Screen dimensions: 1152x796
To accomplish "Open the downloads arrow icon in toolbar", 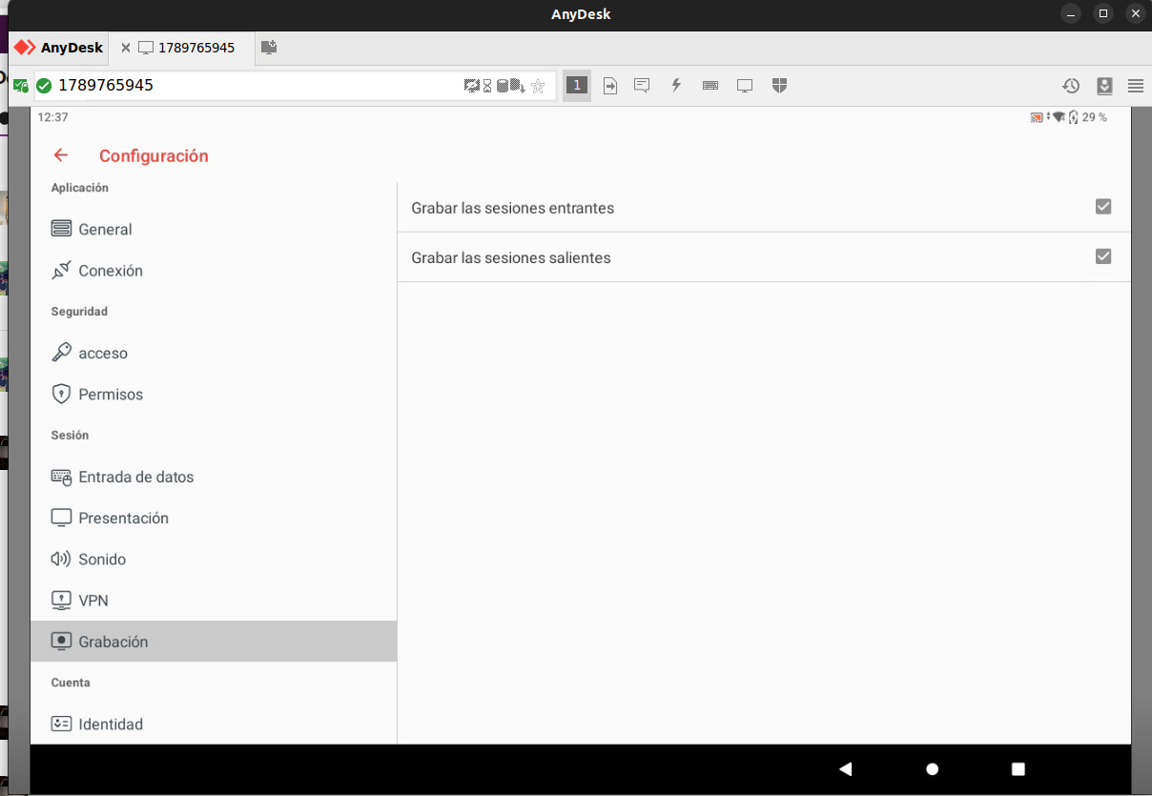I will (1104, 86).
